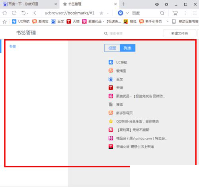Click the mute sound icon in title bar
Screen dimensions: 199x192
[x=157, y=4]
